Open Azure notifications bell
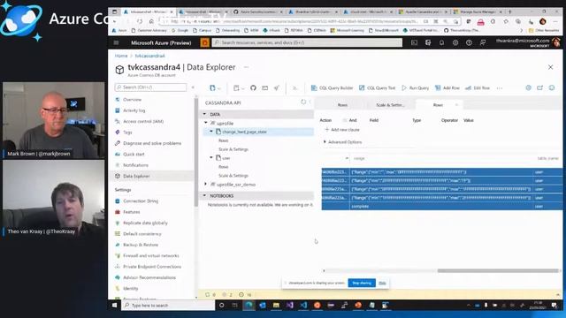The image size is (566, 318). click(x=441, y=42)
